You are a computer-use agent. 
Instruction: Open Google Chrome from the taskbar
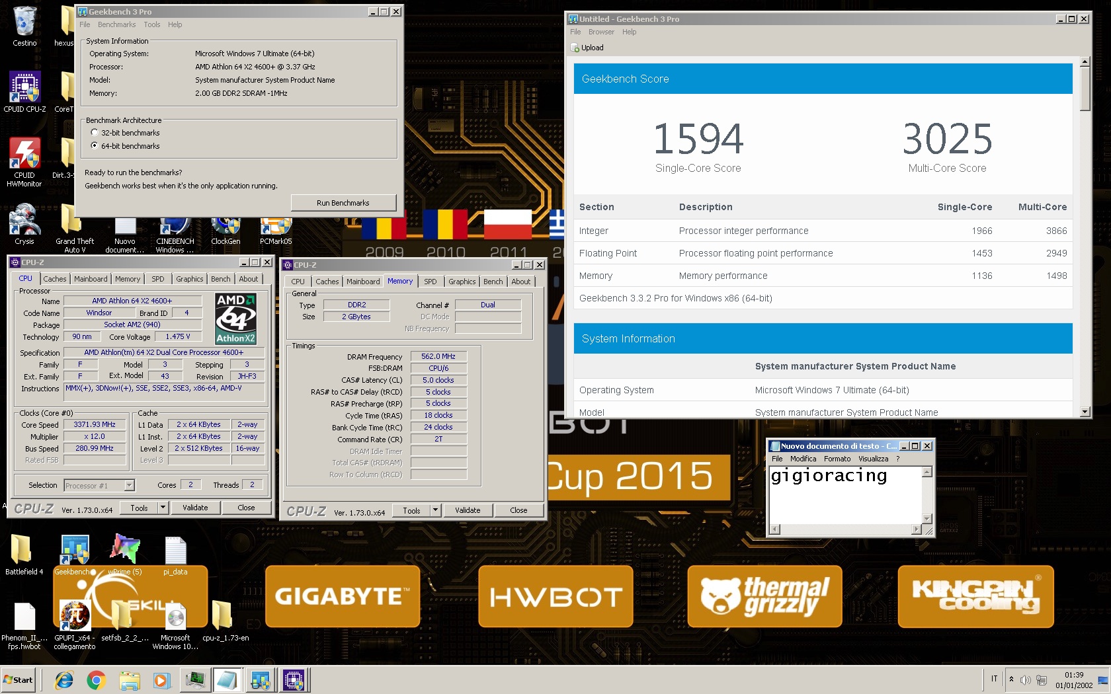coord(96,679)
